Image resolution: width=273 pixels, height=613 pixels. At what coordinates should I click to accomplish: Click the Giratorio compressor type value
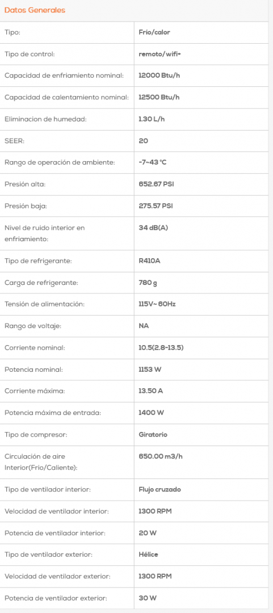click(153, 435)
